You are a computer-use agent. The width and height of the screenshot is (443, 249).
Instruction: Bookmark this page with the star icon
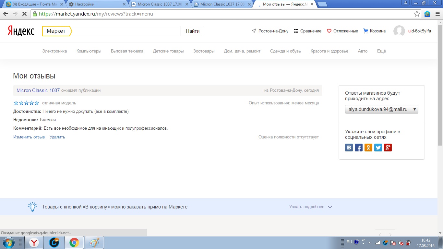[x=417, y=14]
